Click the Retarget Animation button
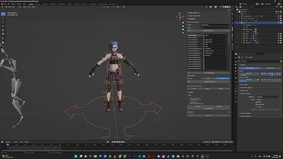The image size is (283, 159). [x=209, y=82]
